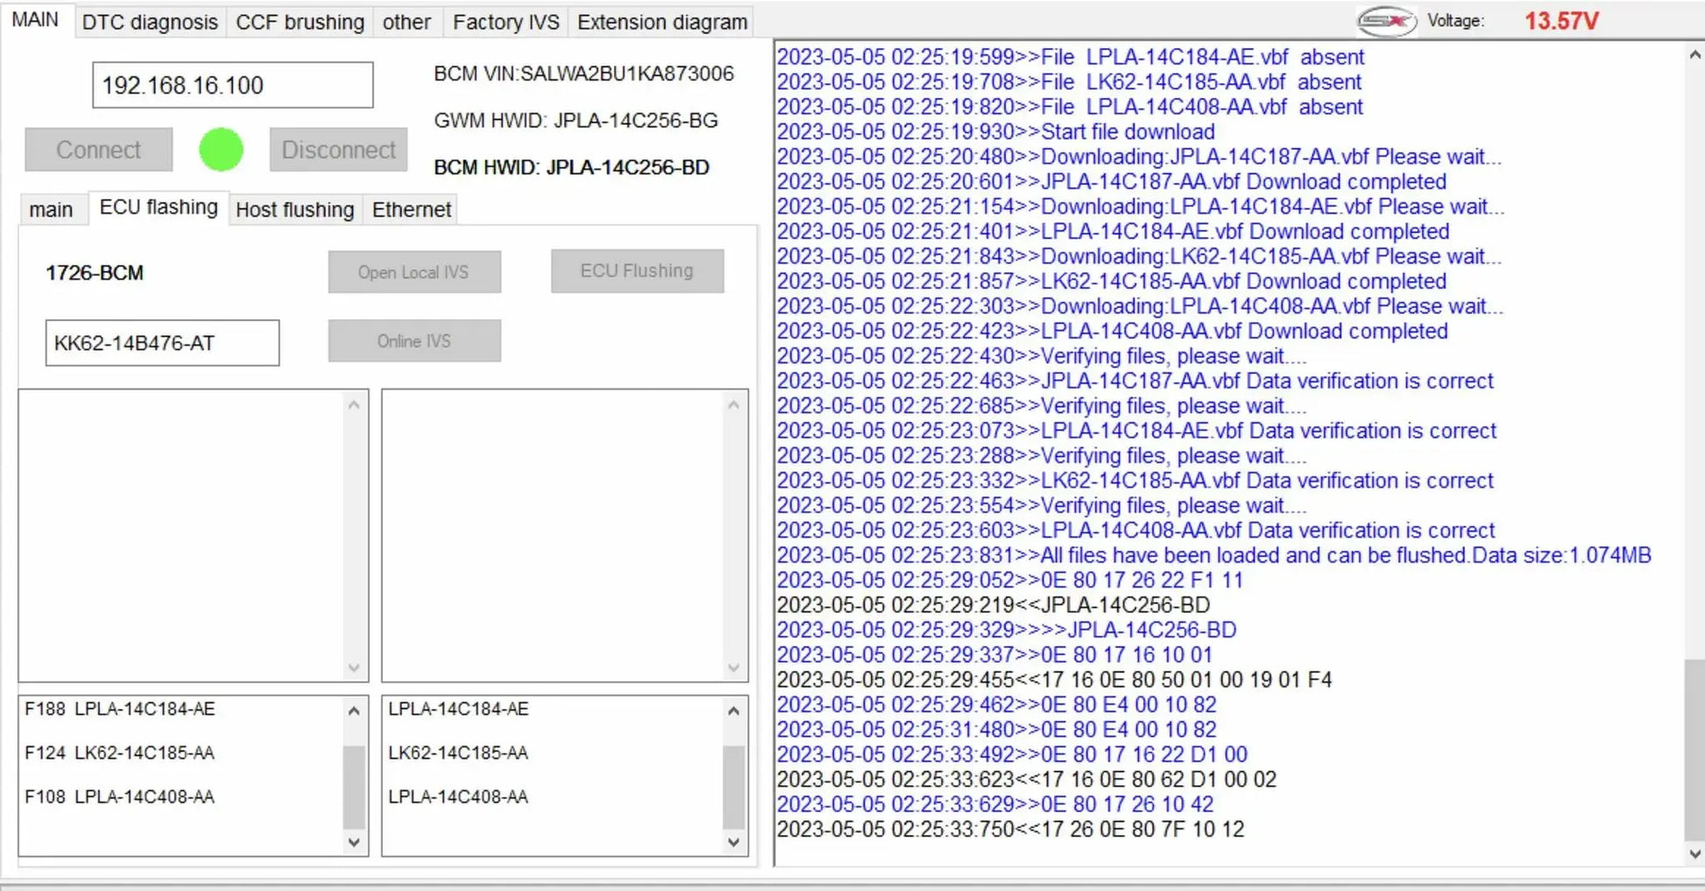1705x891 pixels.
Task: Open the Factory IVS tab
Action: 506,22
